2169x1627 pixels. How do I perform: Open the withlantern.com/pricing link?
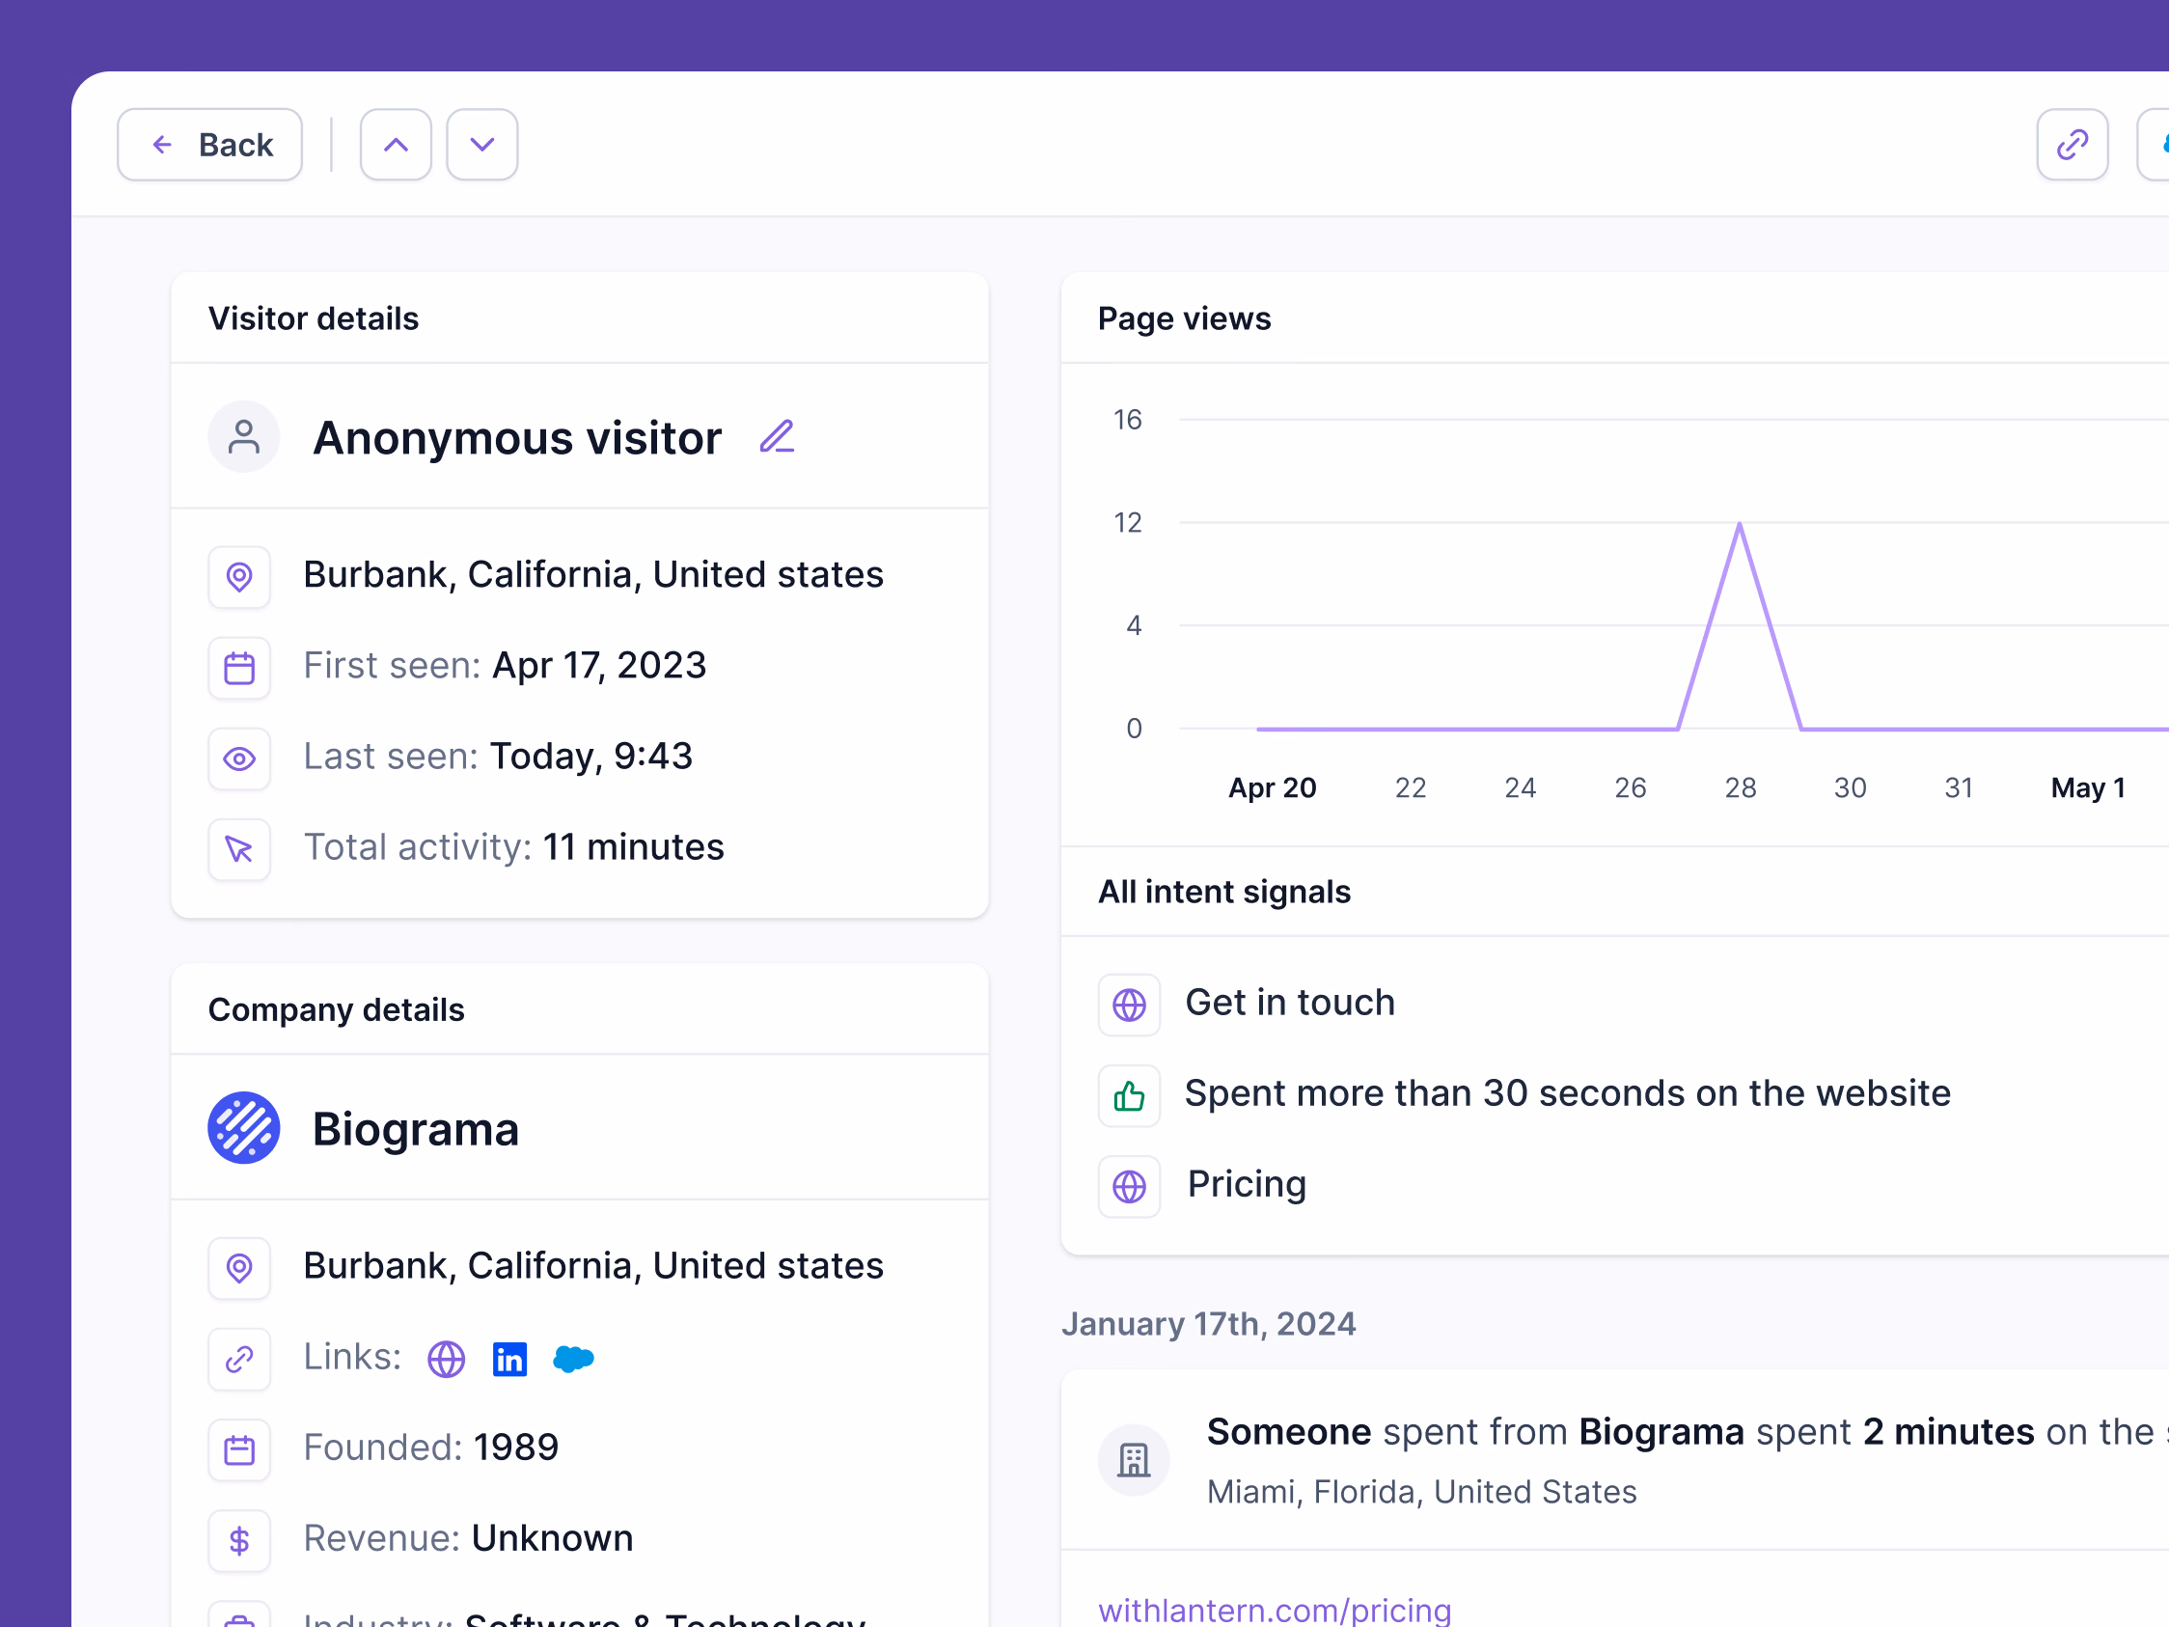[1274, 1611]
